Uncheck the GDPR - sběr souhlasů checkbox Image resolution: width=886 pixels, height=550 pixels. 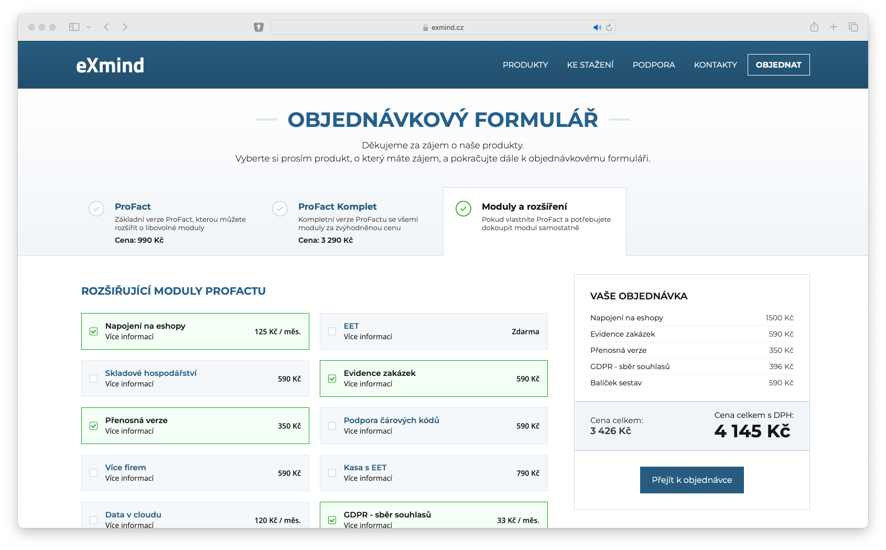[332, 520]
